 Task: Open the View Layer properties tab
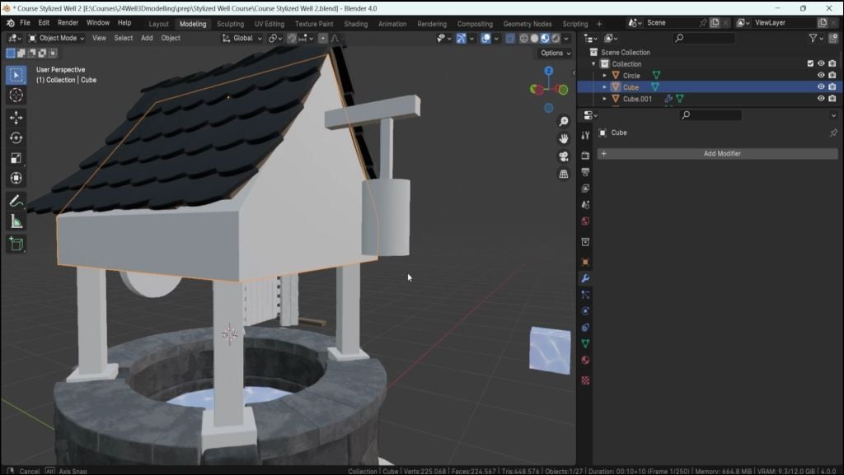pyautogui.click(x=585, y=188)
